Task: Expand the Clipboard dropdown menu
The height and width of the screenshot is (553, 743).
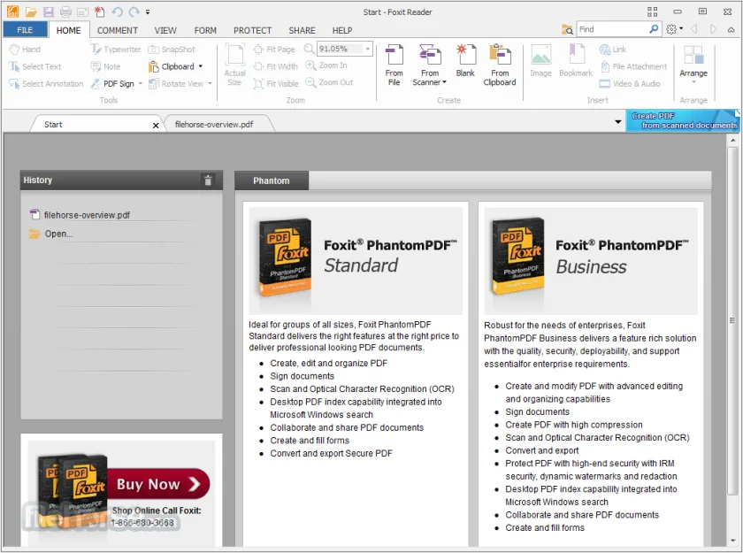Action: pos(201,67)
